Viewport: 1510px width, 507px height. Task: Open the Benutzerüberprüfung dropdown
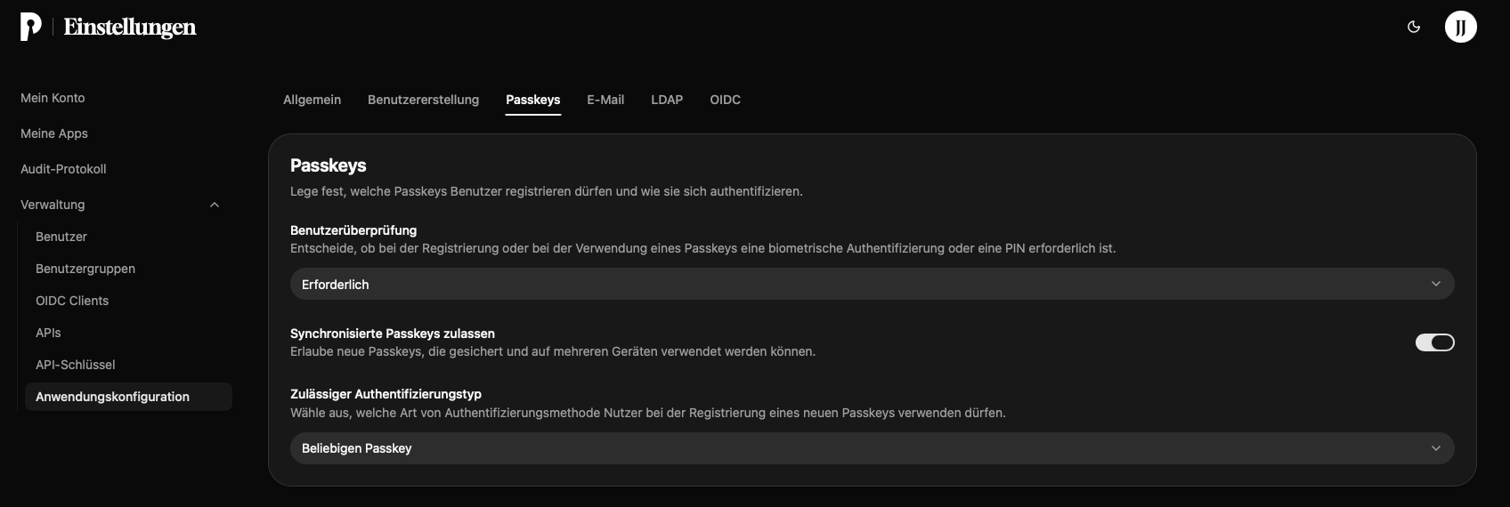coord(872,284)
